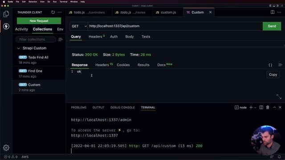Viewport: 285px width, 160px height.
Task: Click the filter collections input
Action: pyautogui.click(x=36, y=40)
